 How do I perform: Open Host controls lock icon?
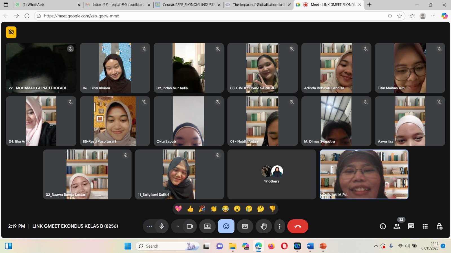tap(439, 226)
